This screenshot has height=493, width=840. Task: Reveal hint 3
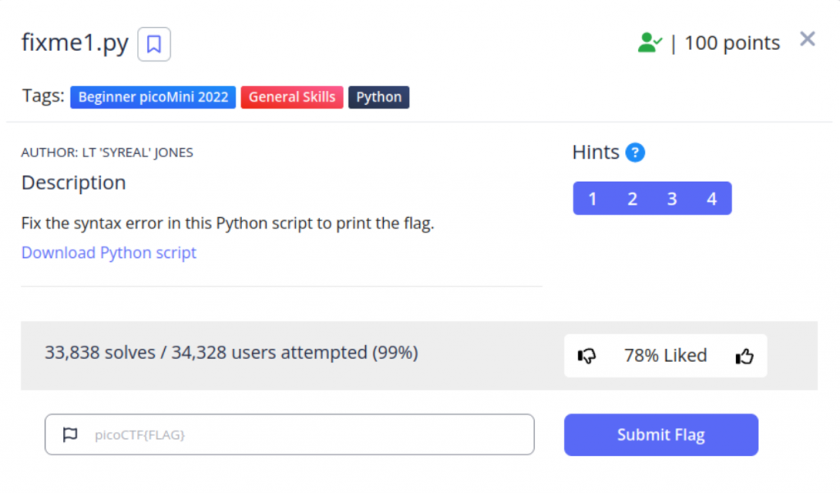(672, 198)
